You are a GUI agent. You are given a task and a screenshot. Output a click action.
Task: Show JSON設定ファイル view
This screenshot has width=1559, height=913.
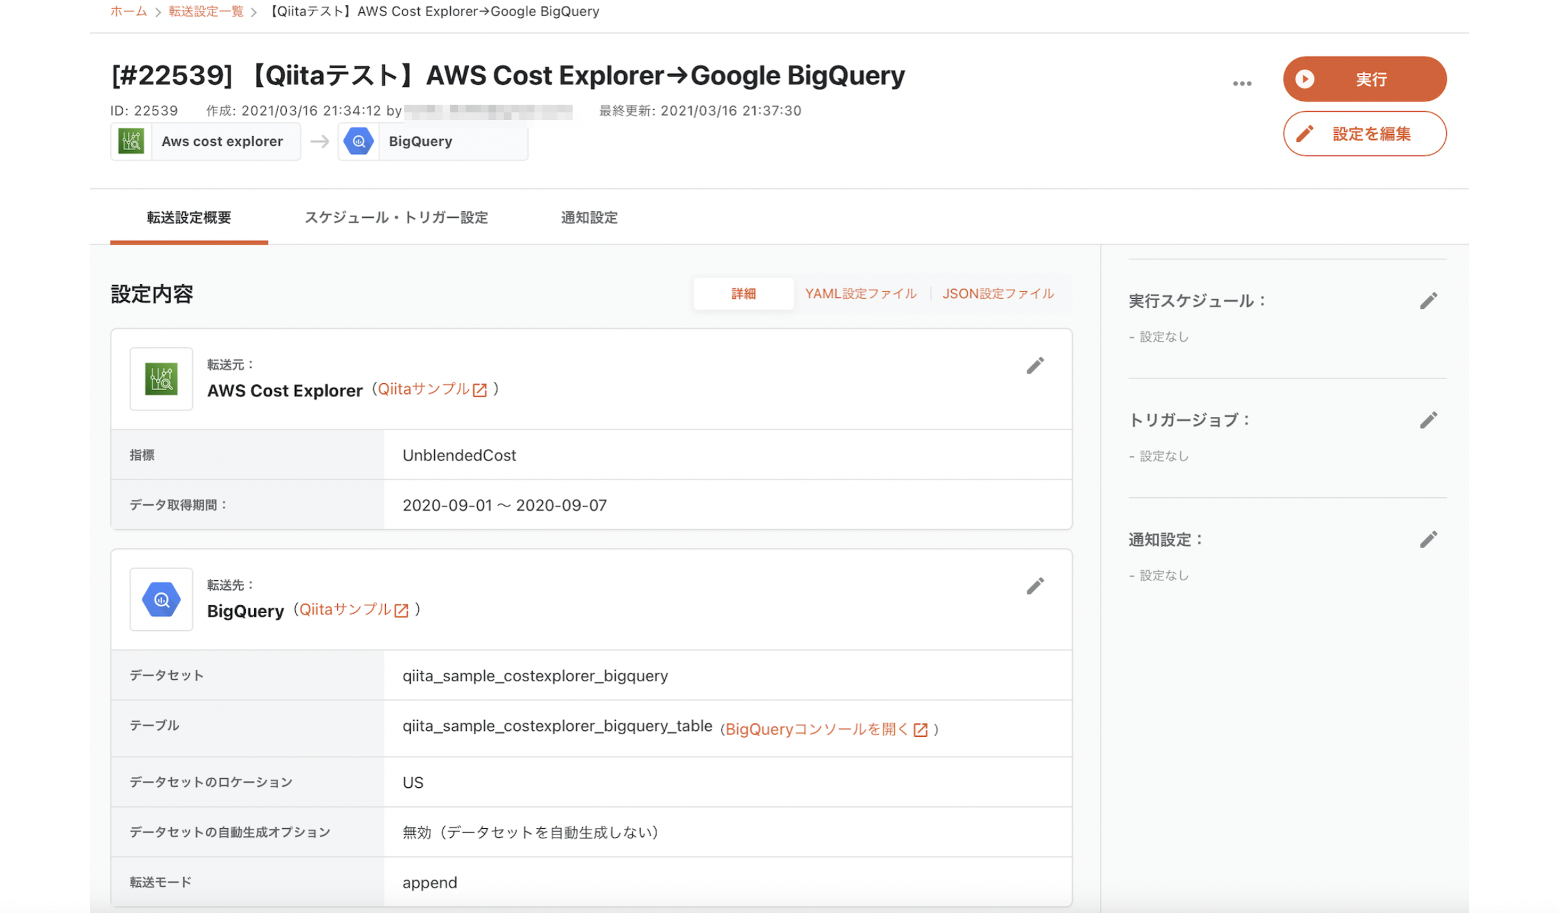click(998, 294)
